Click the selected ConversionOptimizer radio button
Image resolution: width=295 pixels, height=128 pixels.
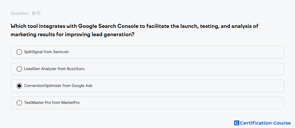(19, 86)
